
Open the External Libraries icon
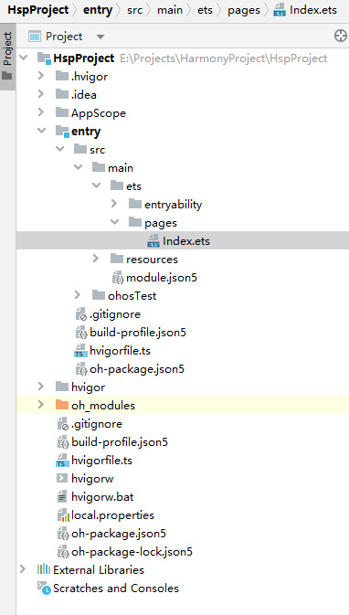pyautogui.click(x=44, y=570)
